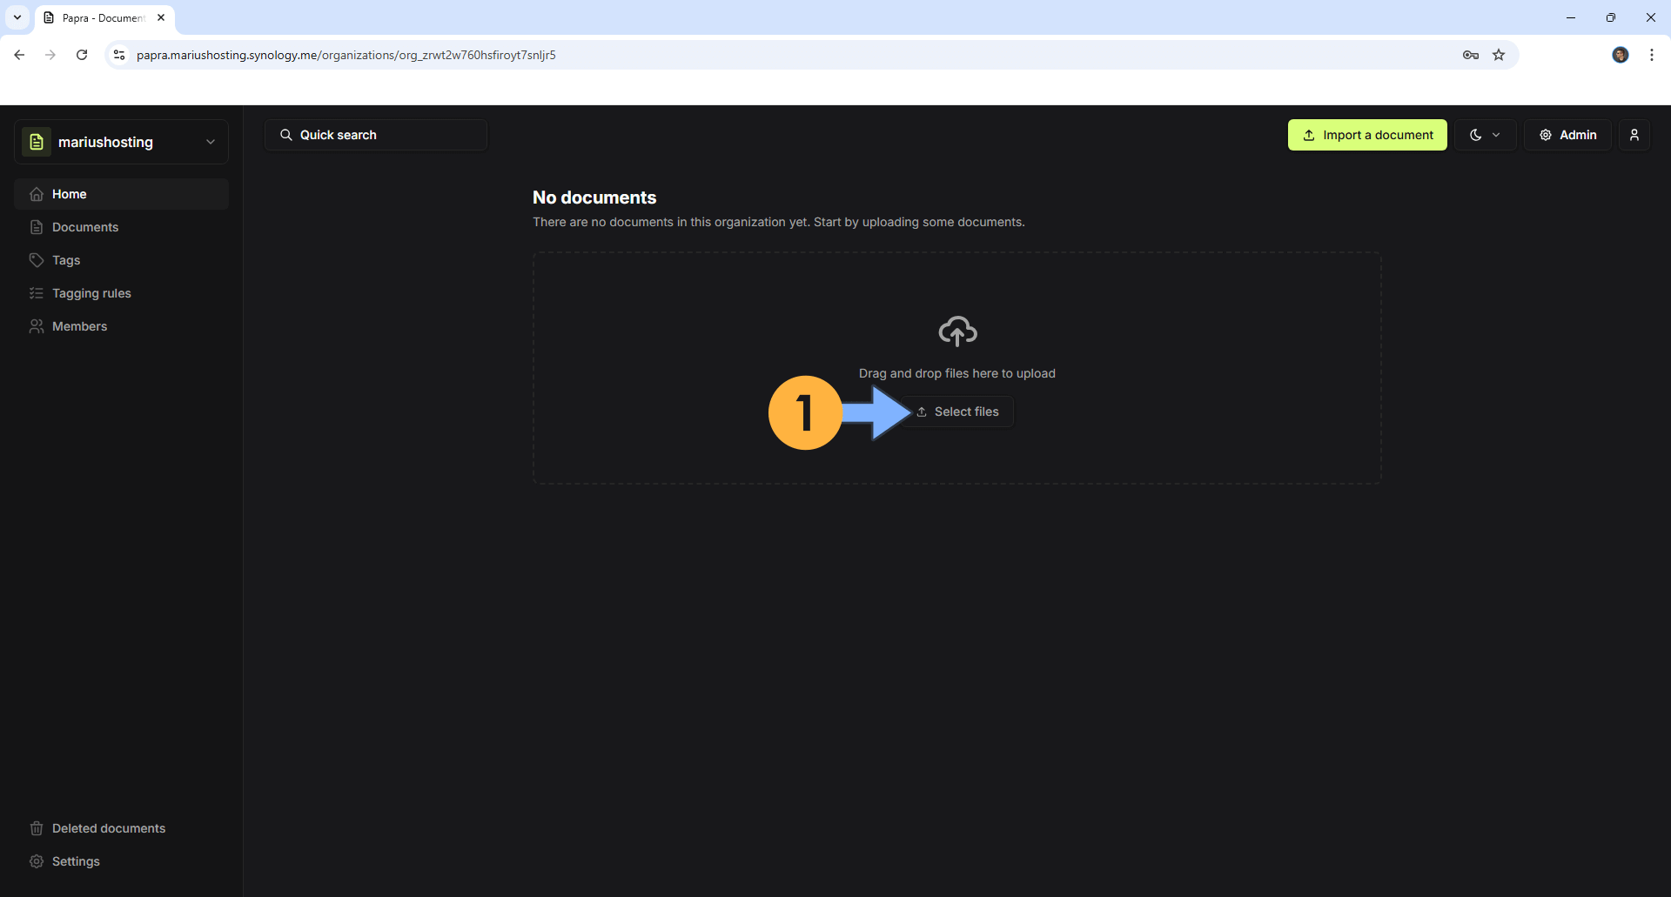This screenshot has width=1671, height=897.
Task: Open Tagging rules page
Action: (91, 293)
